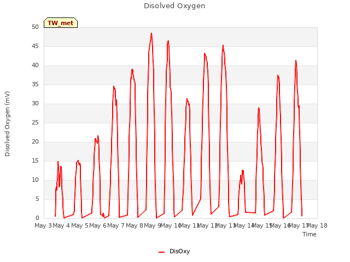Click the 30 y-axis tick label
The width and height of the screenshot is (350, 262).
pyautogui.click(x=35, y=104)
